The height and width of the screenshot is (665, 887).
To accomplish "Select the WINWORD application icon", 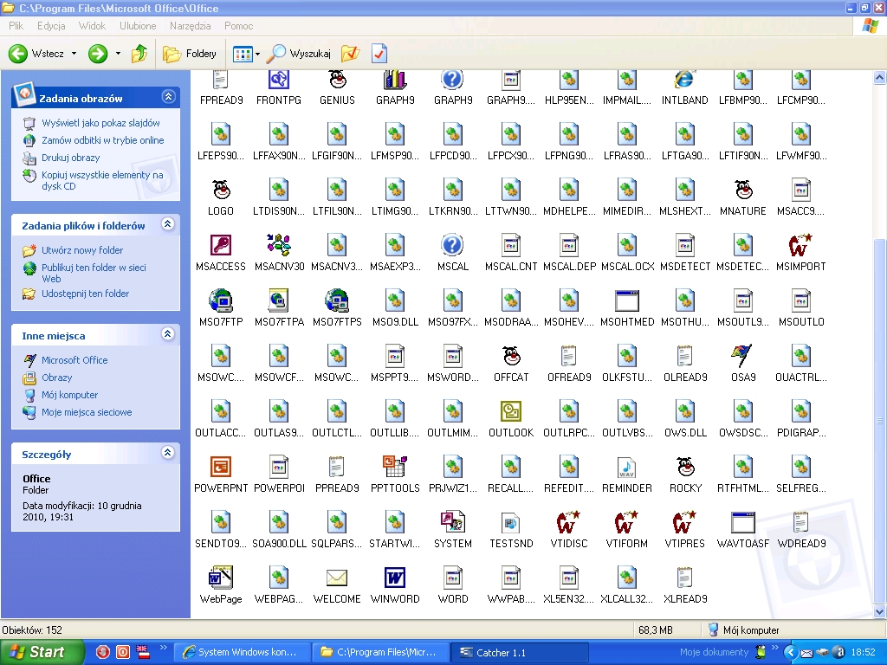I will 395,578.
